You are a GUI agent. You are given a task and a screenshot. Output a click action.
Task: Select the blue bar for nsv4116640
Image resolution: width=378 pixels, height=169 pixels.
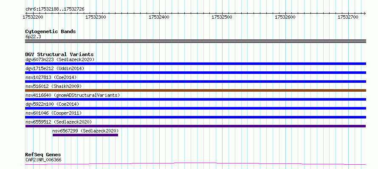tap(195, 99)
